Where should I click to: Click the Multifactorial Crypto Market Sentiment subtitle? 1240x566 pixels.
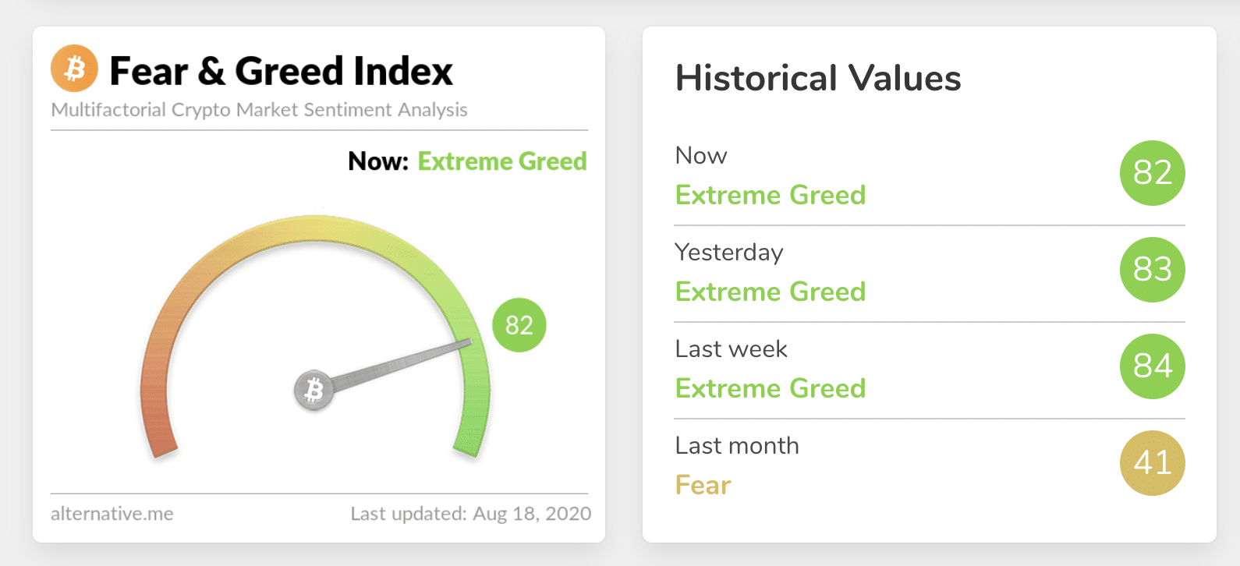pyautogui.click(x=259, y=110)
